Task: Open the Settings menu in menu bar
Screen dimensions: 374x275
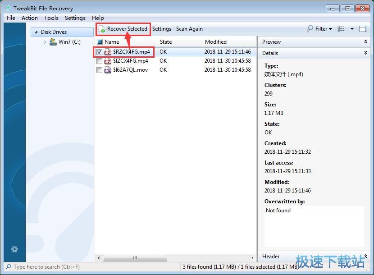Action: click(x=75, y=18)
